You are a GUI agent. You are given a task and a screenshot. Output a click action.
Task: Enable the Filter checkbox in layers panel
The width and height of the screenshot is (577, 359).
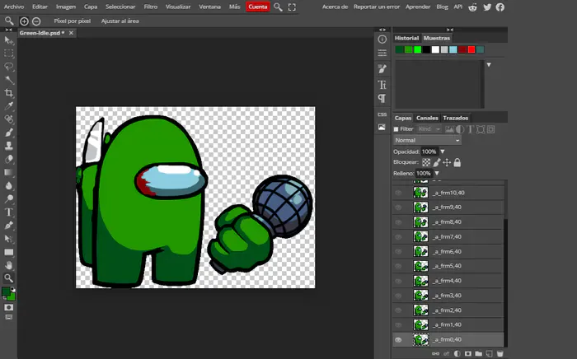[x=396, y=129]
